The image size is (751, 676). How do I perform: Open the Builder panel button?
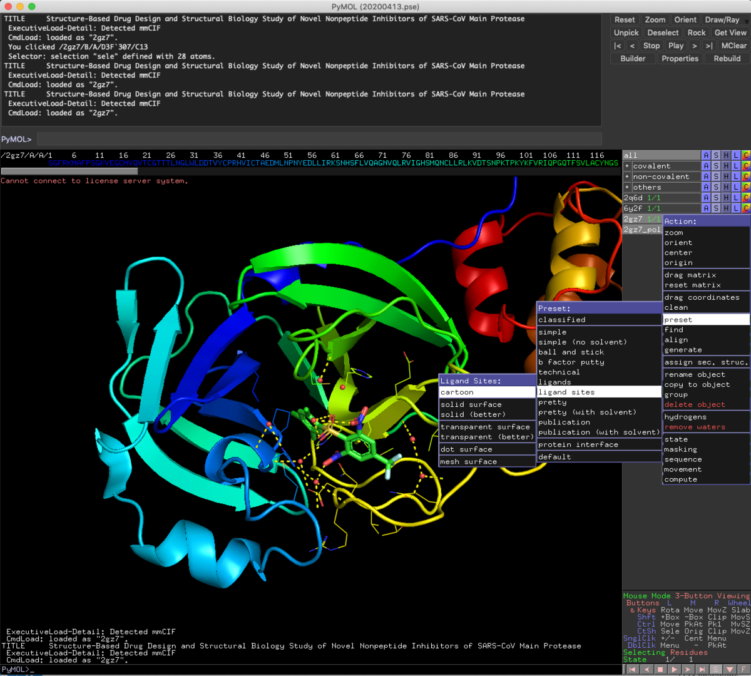(x=633, y=58)
